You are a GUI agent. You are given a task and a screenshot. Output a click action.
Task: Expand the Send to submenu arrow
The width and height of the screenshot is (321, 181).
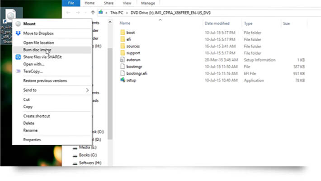tap(87, 90)
